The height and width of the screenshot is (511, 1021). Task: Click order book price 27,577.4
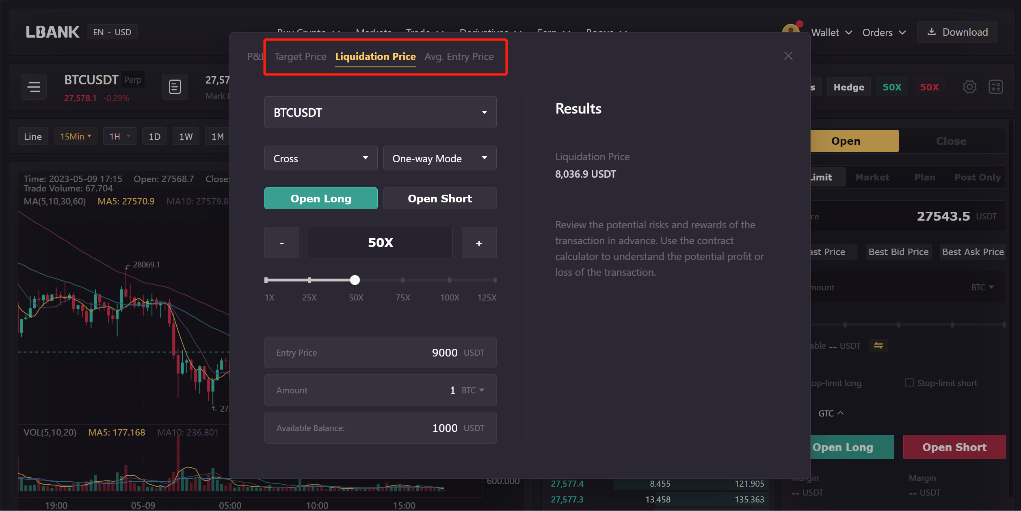point(567,484)
